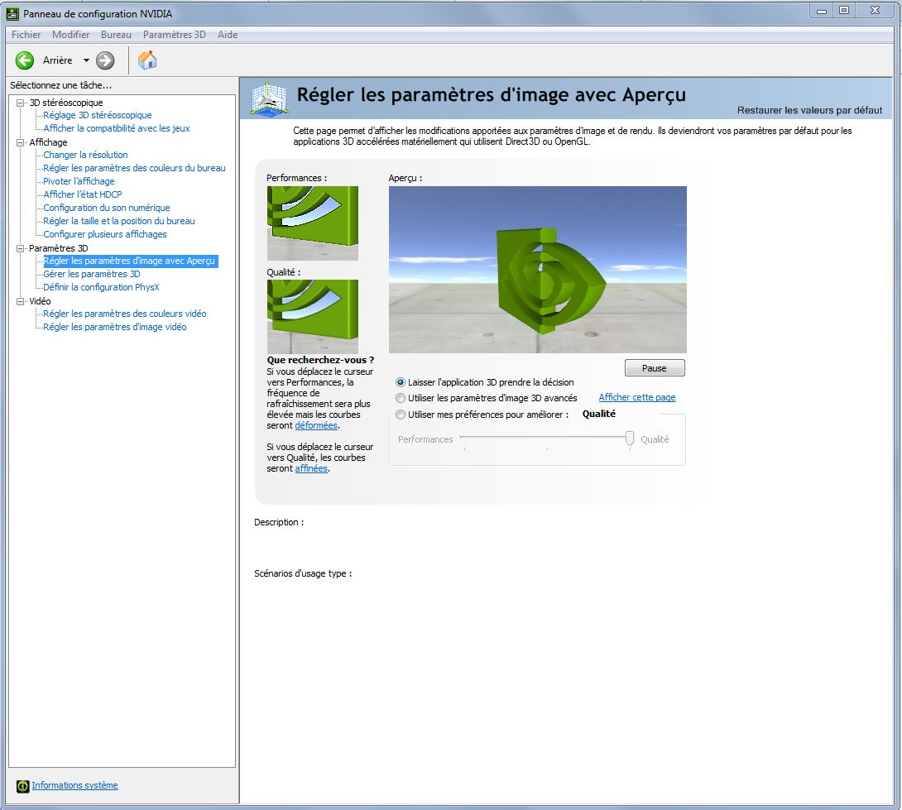Screen dimensions: 902x810
Task: Open the Aide menu
Action: [228, 35]
